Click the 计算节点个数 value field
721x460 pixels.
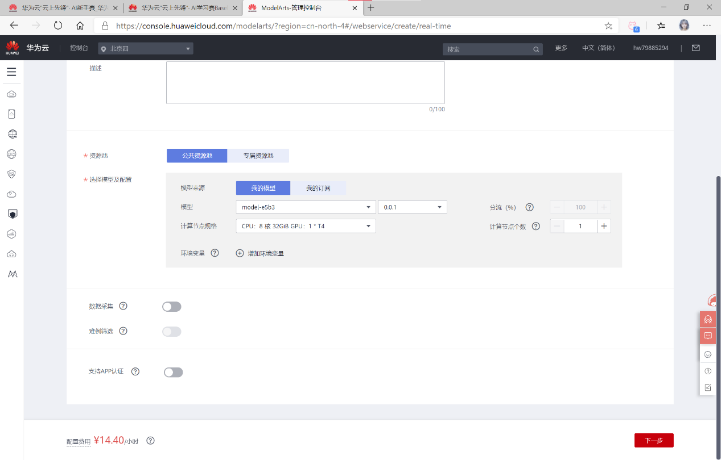click(x=580, y=226)
